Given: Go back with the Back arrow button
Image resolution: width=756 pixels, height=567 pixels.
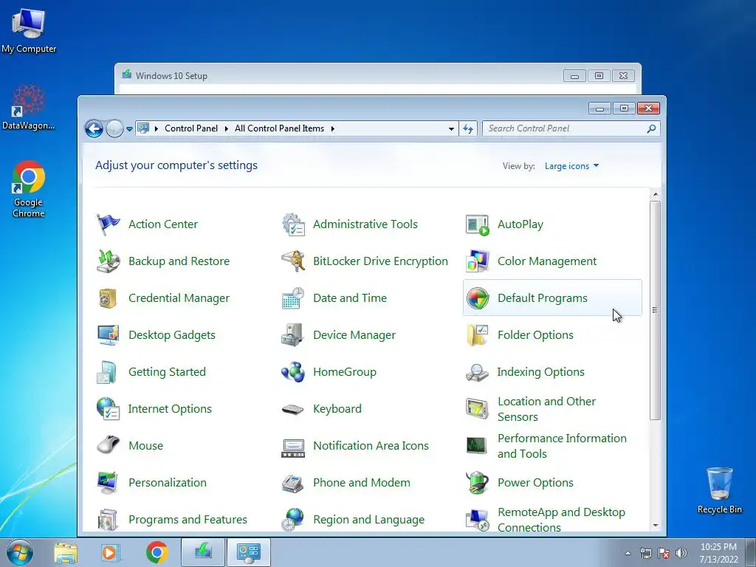Looking at the screenshot, I should click(x=94, y=128).
